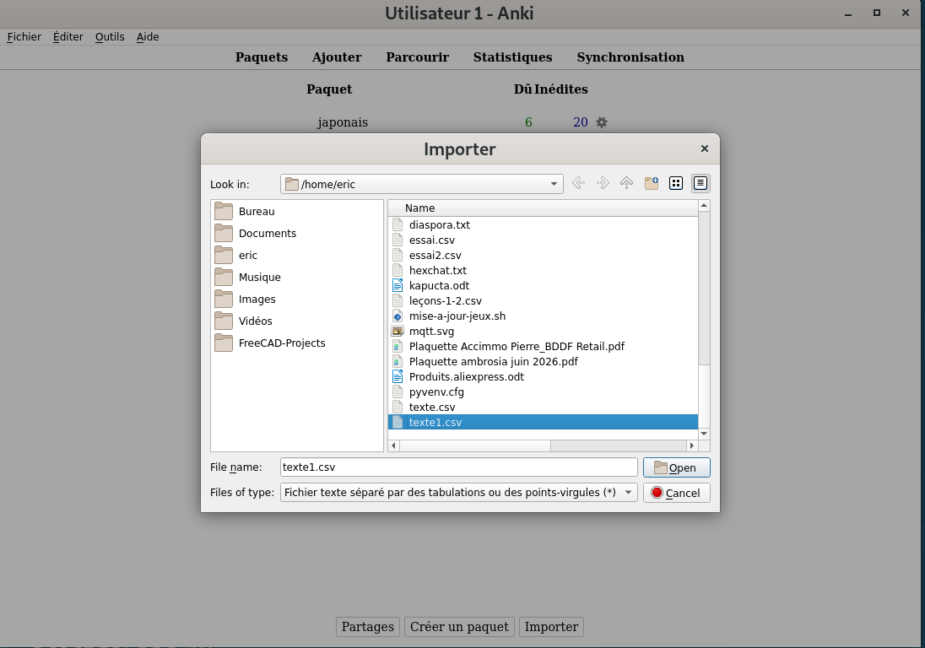The width and height of the screenshot is (925, 648).
Task: Switch to detail view mode
Action: pyautogui.click(x=701, y=183)
